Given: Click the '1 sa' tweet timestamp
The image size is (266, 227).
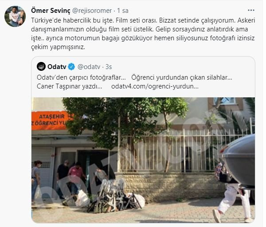Looking at the screenshot, I should click(x=123, y=11).
